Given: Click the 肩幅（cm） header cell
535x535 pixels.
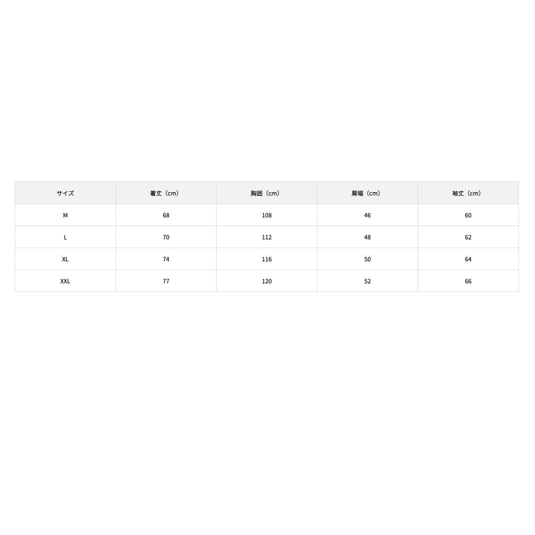Looking at the screenshot, I should tap(367, 193).
